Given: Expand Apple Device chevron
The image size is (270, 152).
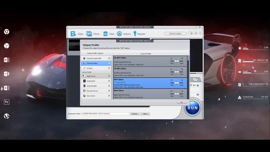Looking at the screenshot, I should tap(109, 76).
